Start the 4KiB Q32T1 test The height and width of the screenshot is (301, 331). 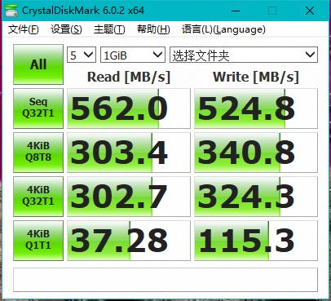point(38,197)
